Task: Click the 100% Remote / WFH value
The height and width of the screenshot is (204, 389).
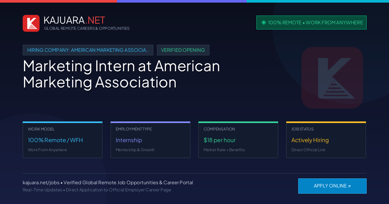Action: point(55,140)
